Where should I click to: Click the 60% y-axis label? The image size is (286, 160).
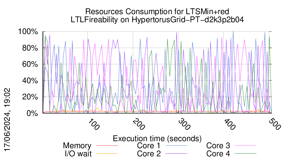point(30,64)
